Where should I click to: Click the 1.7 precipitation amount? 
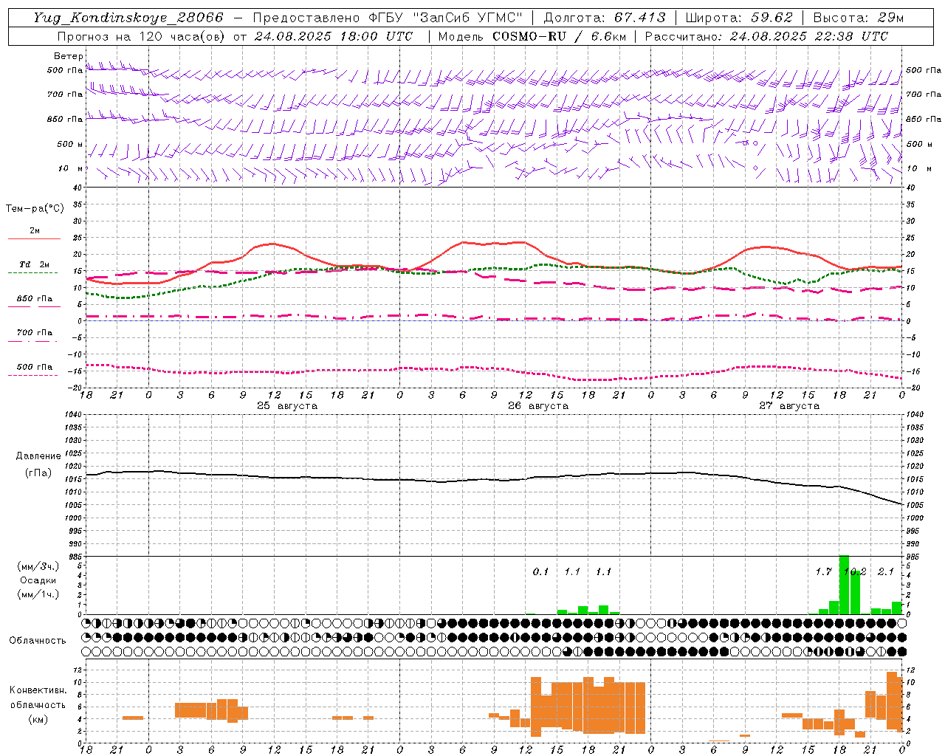tap(824, 571)
